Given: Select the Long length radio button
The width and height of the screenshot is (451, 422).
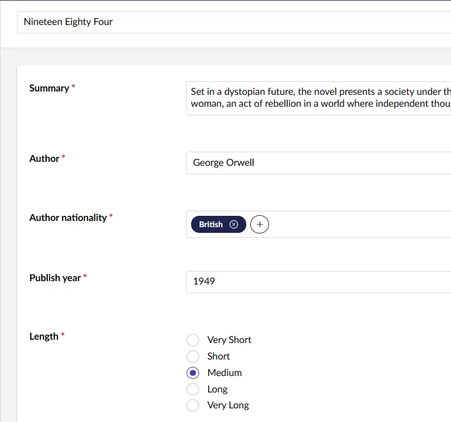Looking at the screenshot, I should (193, 389).
